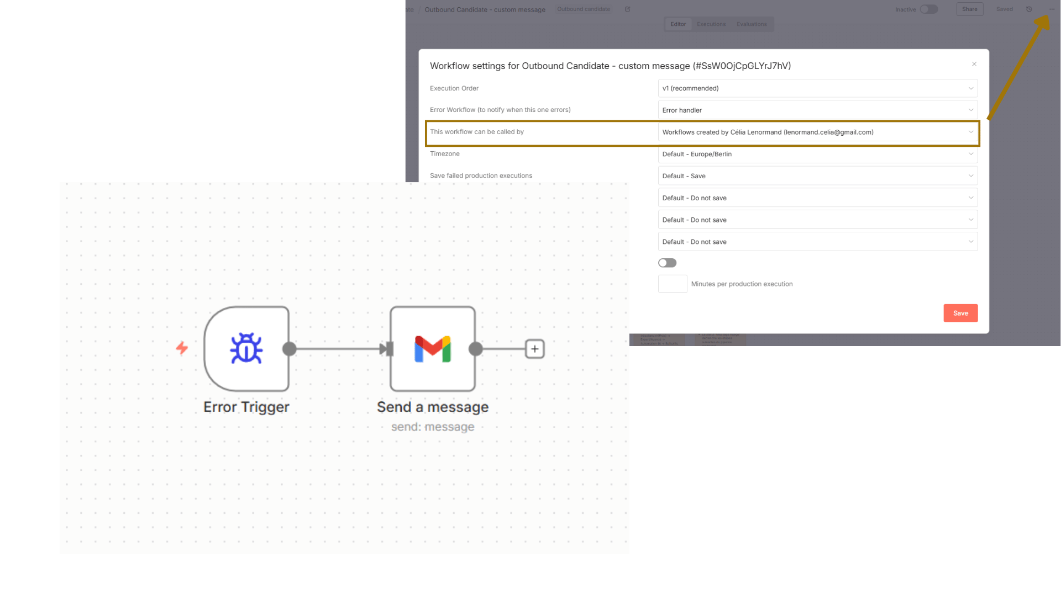Switch to the Executions tab

tap(711, 24)
